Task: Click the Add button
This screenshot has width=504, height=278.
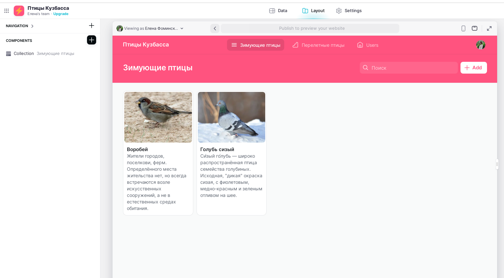Action: (474, 68)
